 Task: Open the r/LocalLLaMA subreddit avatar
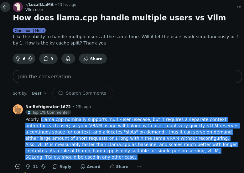[18, 7]
